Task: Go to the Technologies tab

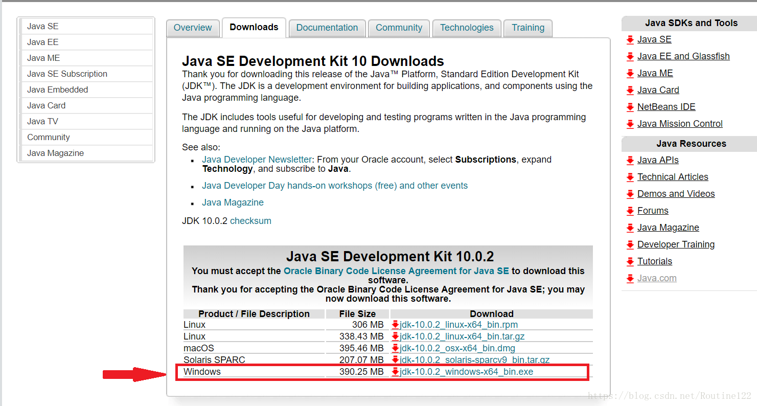Action: (467, 28)
